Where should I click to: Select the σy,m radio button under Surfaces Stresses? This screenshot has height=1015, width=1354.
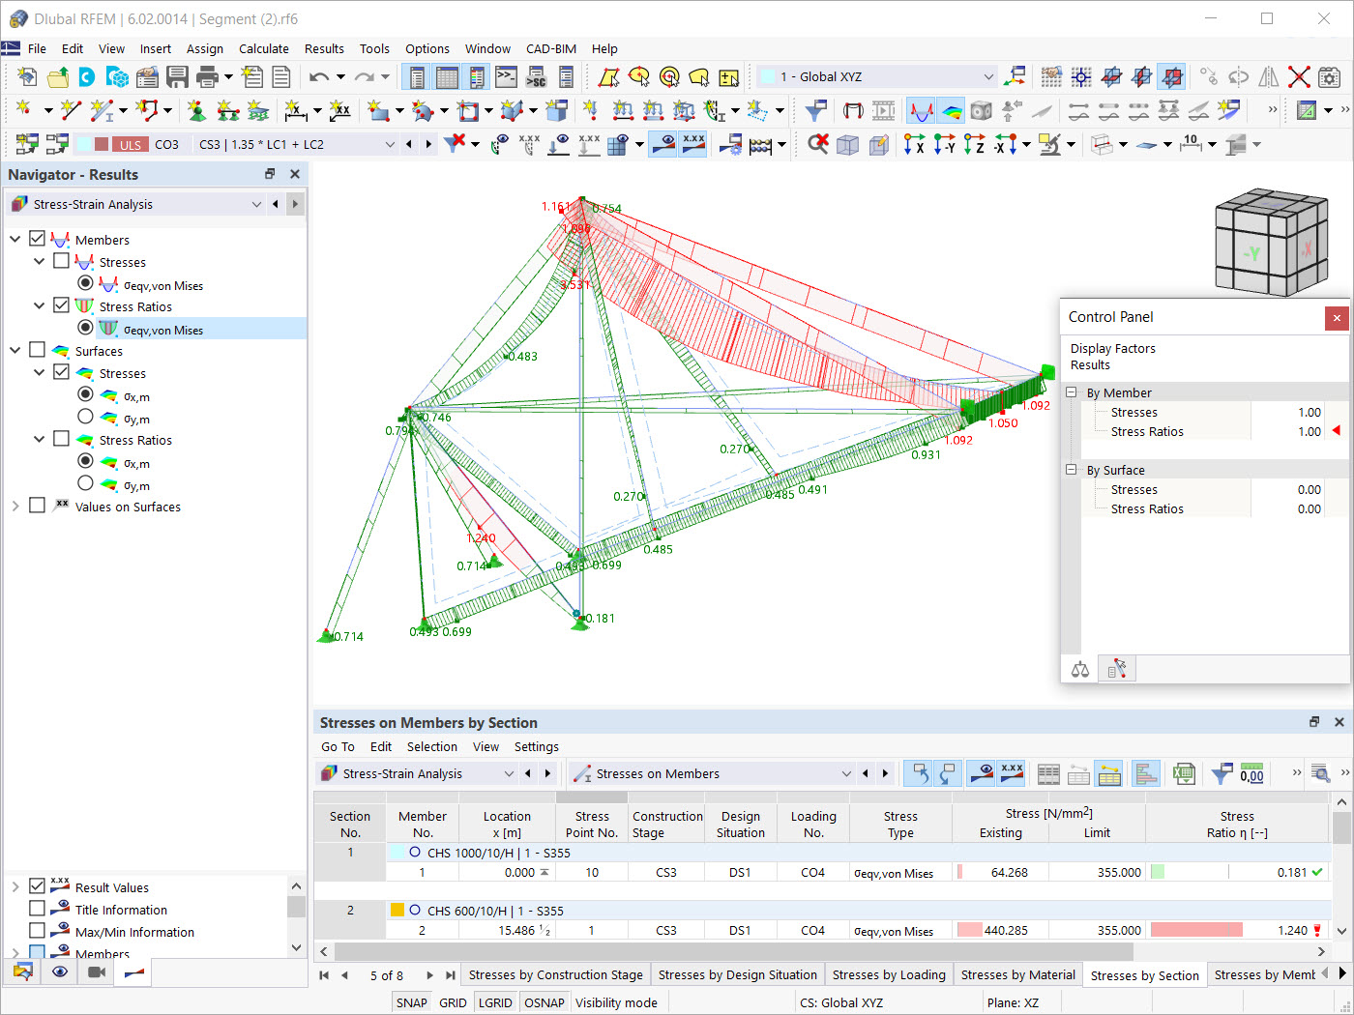point(85,416)
